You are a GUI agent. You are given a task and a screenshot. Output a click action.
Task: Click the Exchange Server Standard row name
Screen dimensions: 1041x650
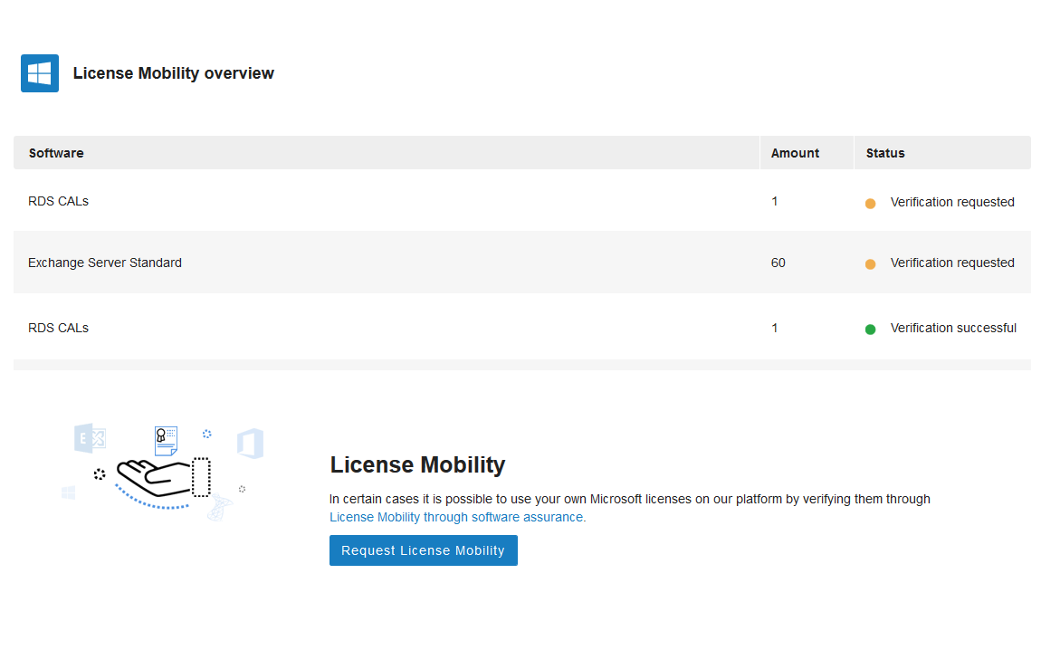[x=105, y=263]
